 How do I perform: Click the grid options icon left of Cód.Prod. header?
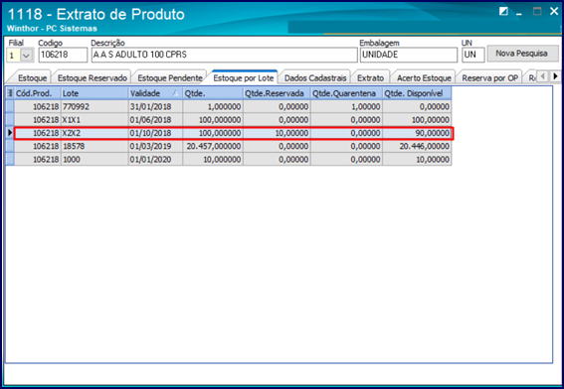pyautogui.click(x=10, y=93)
